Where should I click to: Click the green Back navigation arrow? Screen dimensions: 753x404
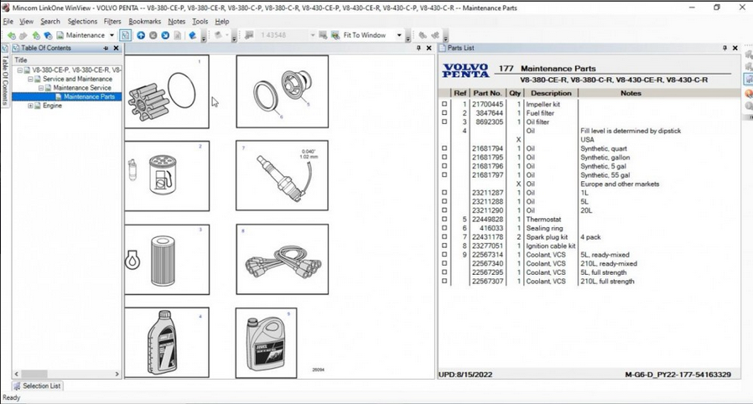coord(11,35)
